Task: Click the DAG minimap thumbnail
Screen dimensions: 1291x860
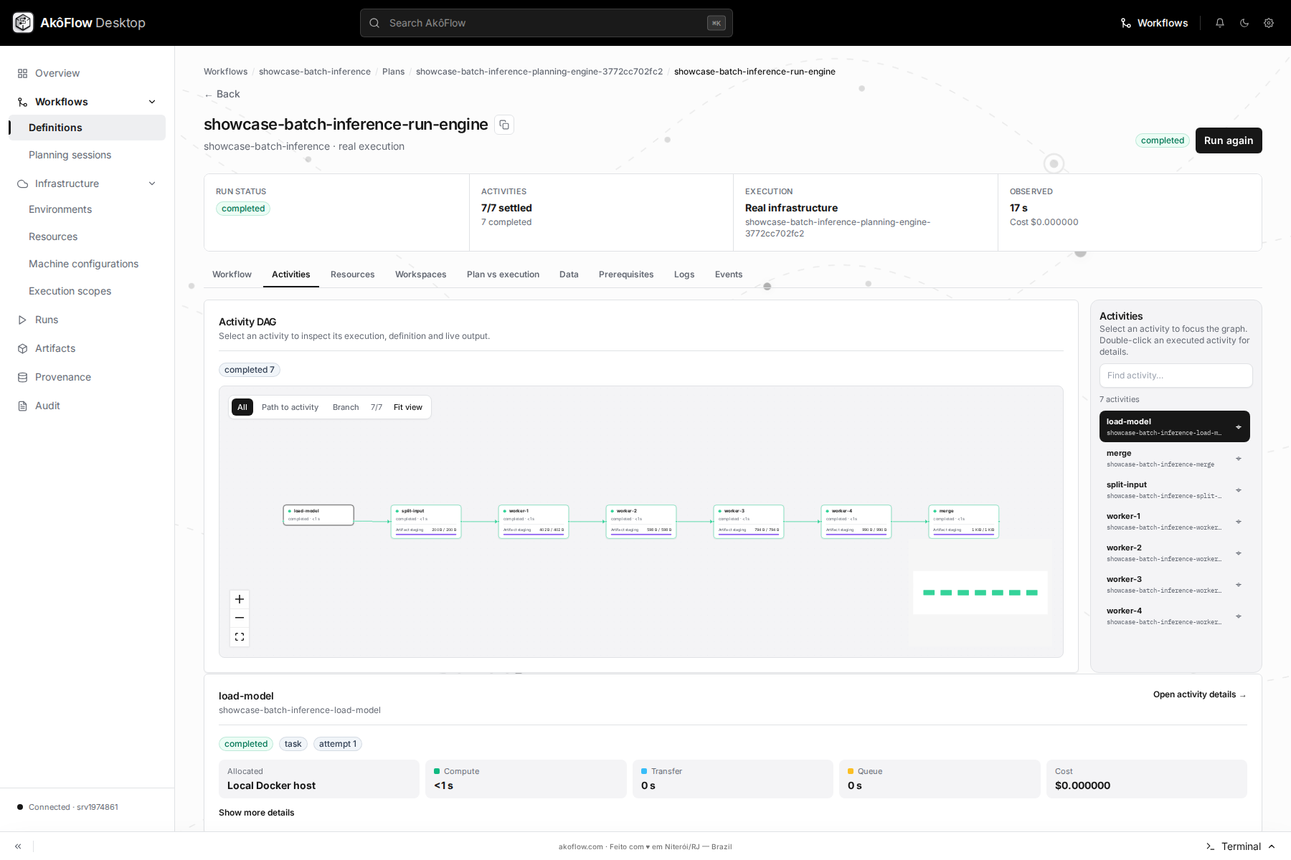Action: pyautogui.click(x=980, y=593)
